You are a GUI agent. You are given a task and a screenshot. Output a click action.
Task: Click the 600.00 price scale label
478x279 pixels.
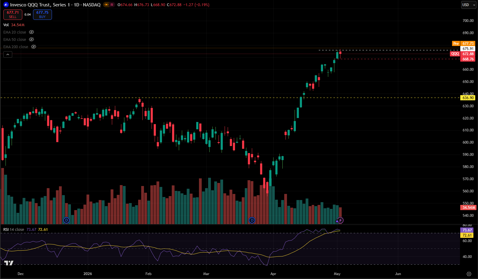coord(468,142)
